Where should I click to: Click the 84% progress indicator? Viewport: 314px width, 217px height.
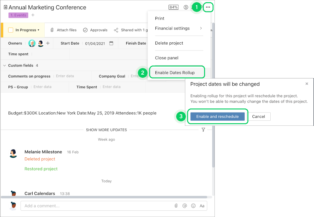173,7
